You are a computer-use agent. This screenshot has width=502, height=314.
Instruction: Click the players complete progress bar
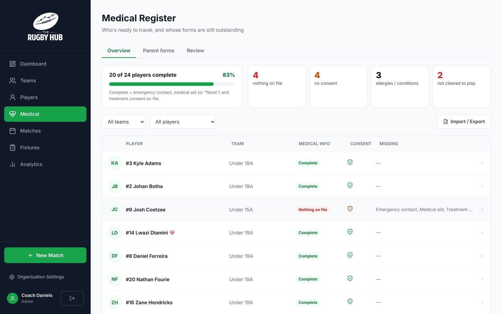click(172, 84)
